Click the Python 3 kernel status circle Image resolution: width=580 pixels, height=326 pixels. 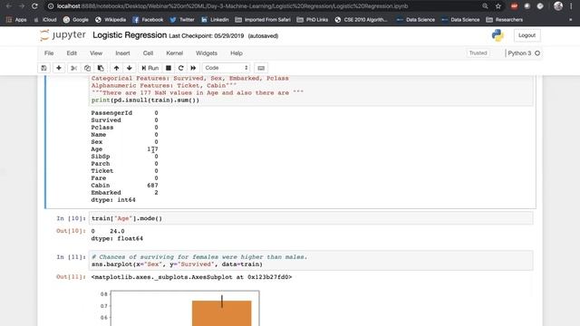(x=537, y=53)
